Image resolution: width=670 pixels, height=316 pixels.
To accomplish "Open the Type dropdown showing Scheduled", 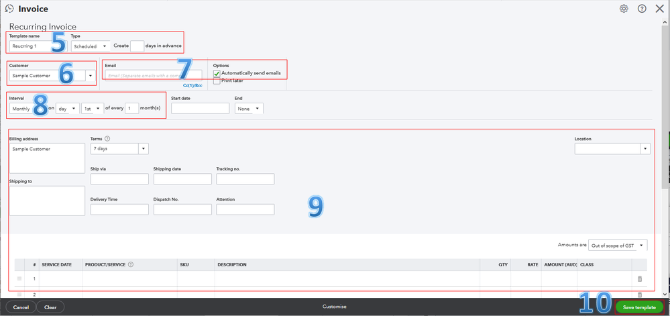I will tap(91, 46).
